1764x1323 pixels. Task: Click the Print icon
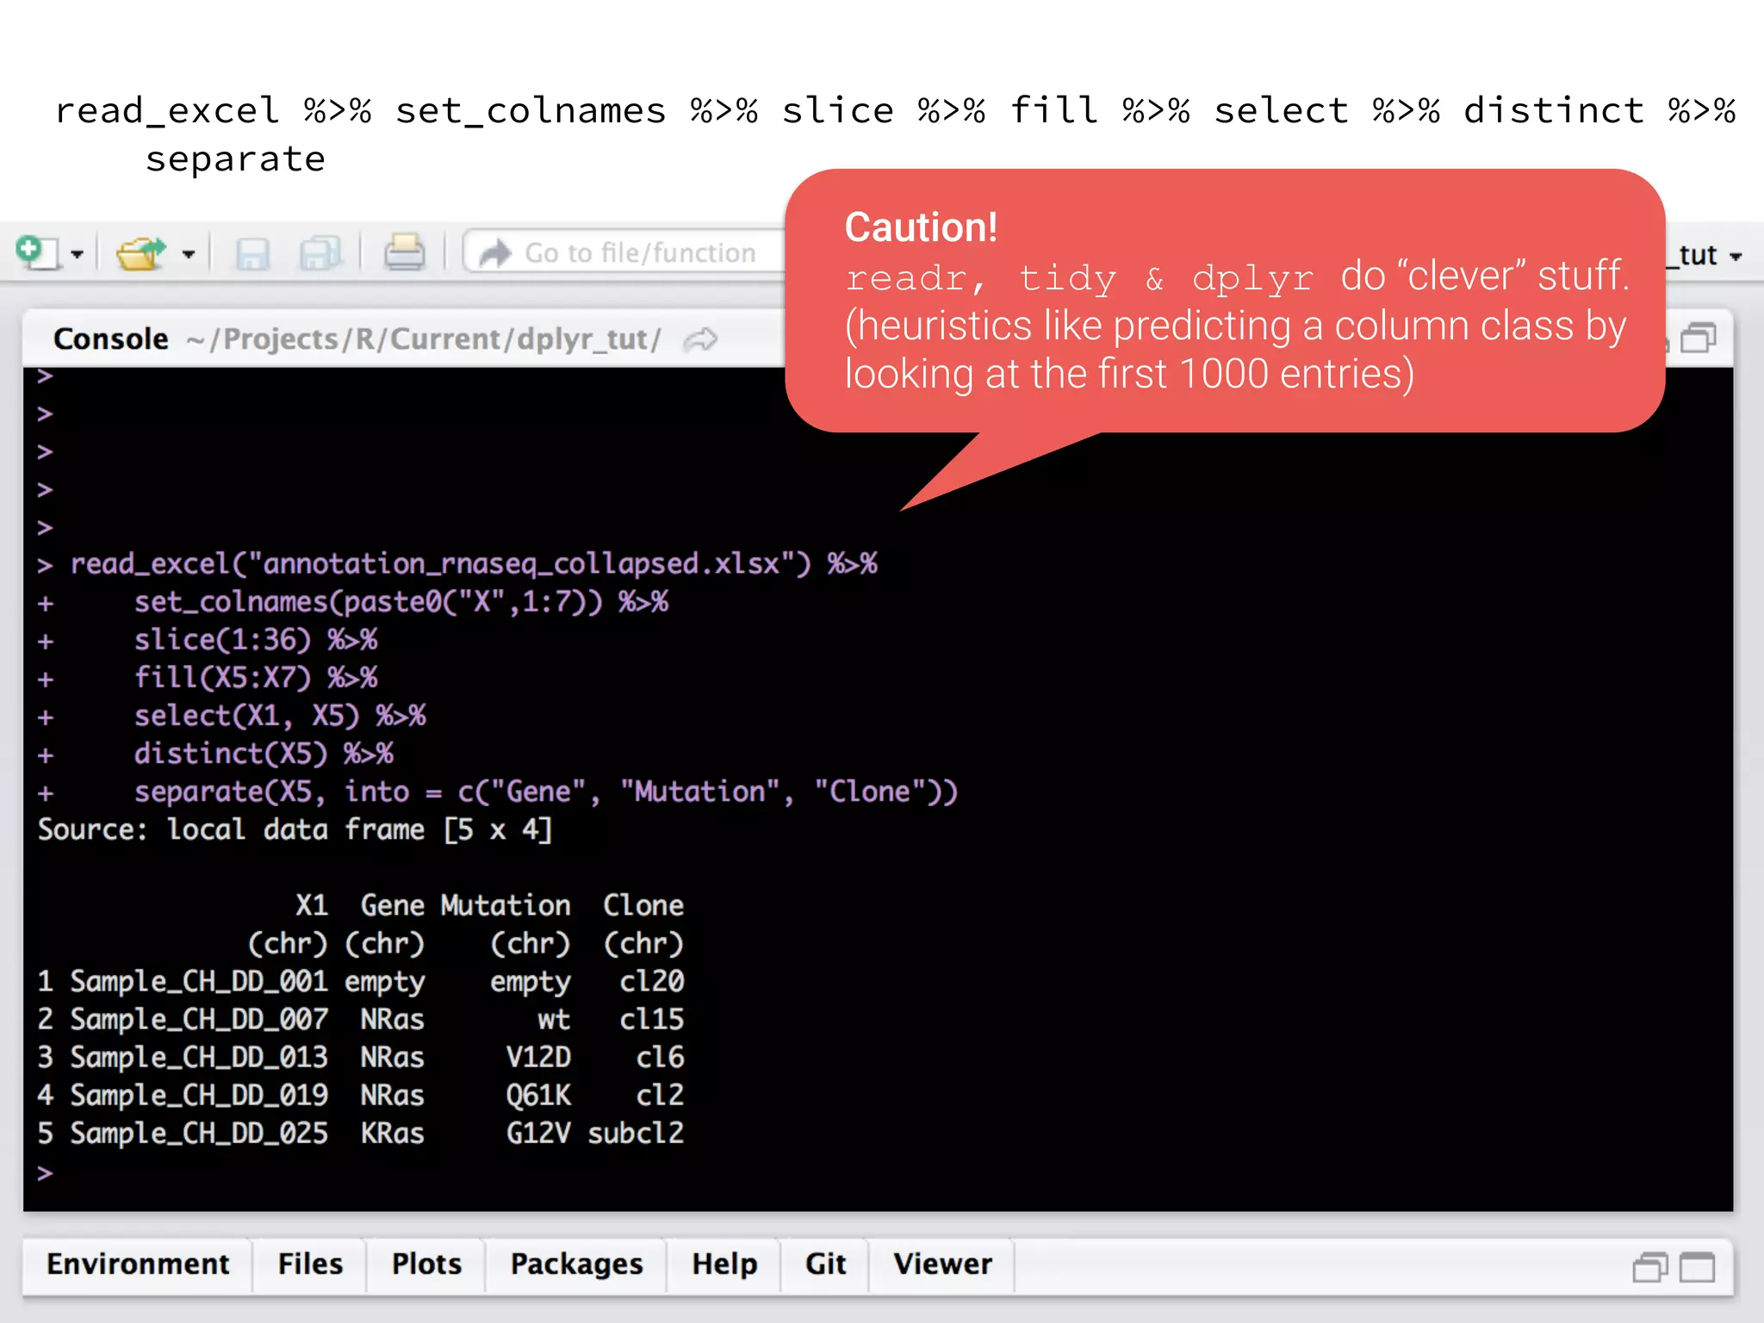(x=404, y=253)
